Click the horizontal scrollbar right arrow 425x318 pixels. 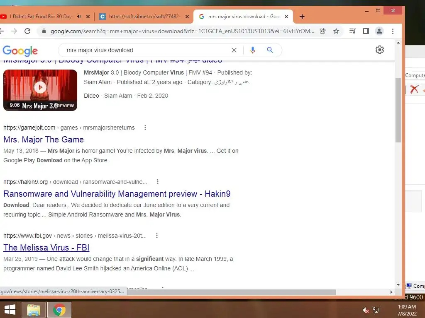pyautogui.click(x=391, y=292)
